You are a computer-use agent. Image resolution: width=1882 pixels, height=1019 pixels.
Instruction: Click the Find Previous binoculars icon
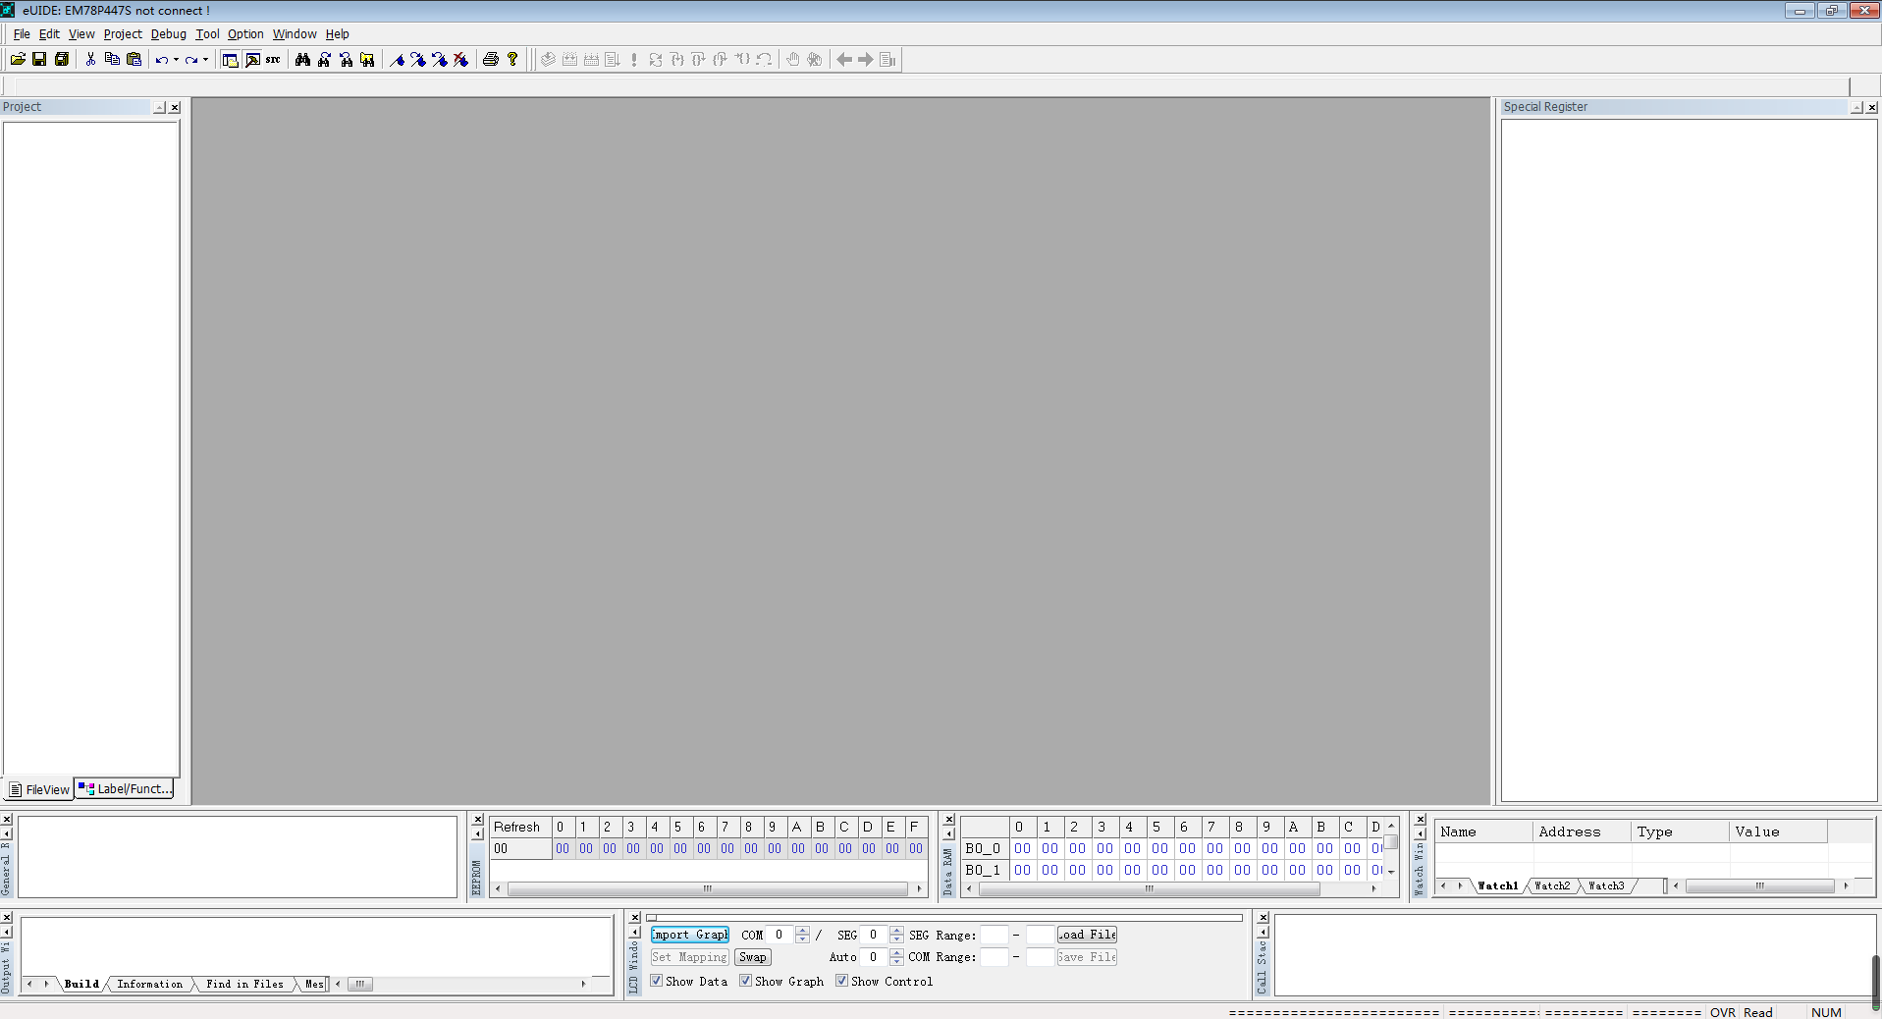coord(346,60)
